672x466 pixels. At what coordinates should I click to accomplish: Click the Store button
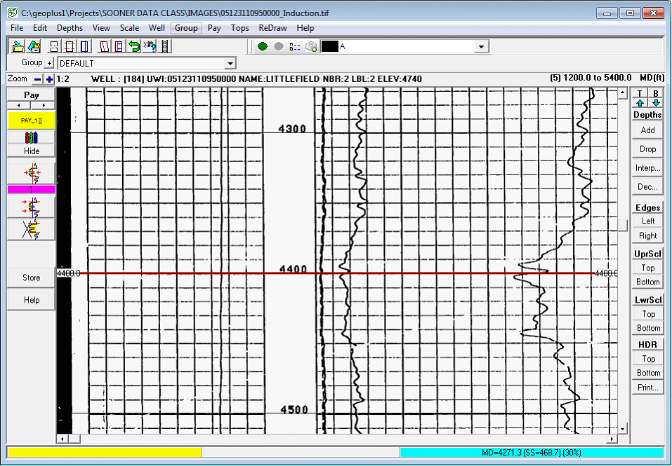(32, 277)
